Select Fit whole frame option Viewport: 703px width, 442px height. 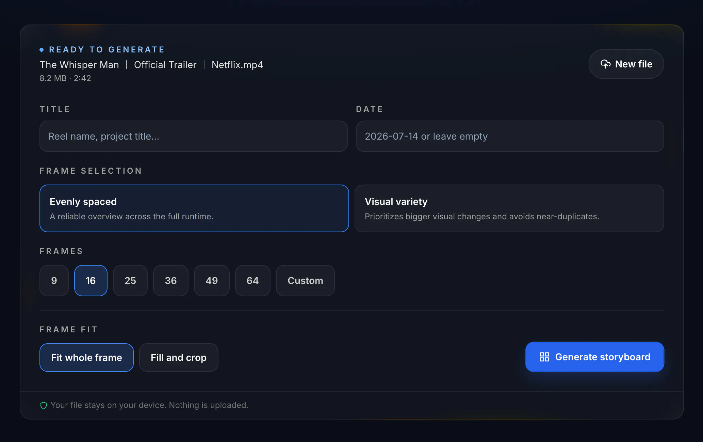[x=86, y=358]
